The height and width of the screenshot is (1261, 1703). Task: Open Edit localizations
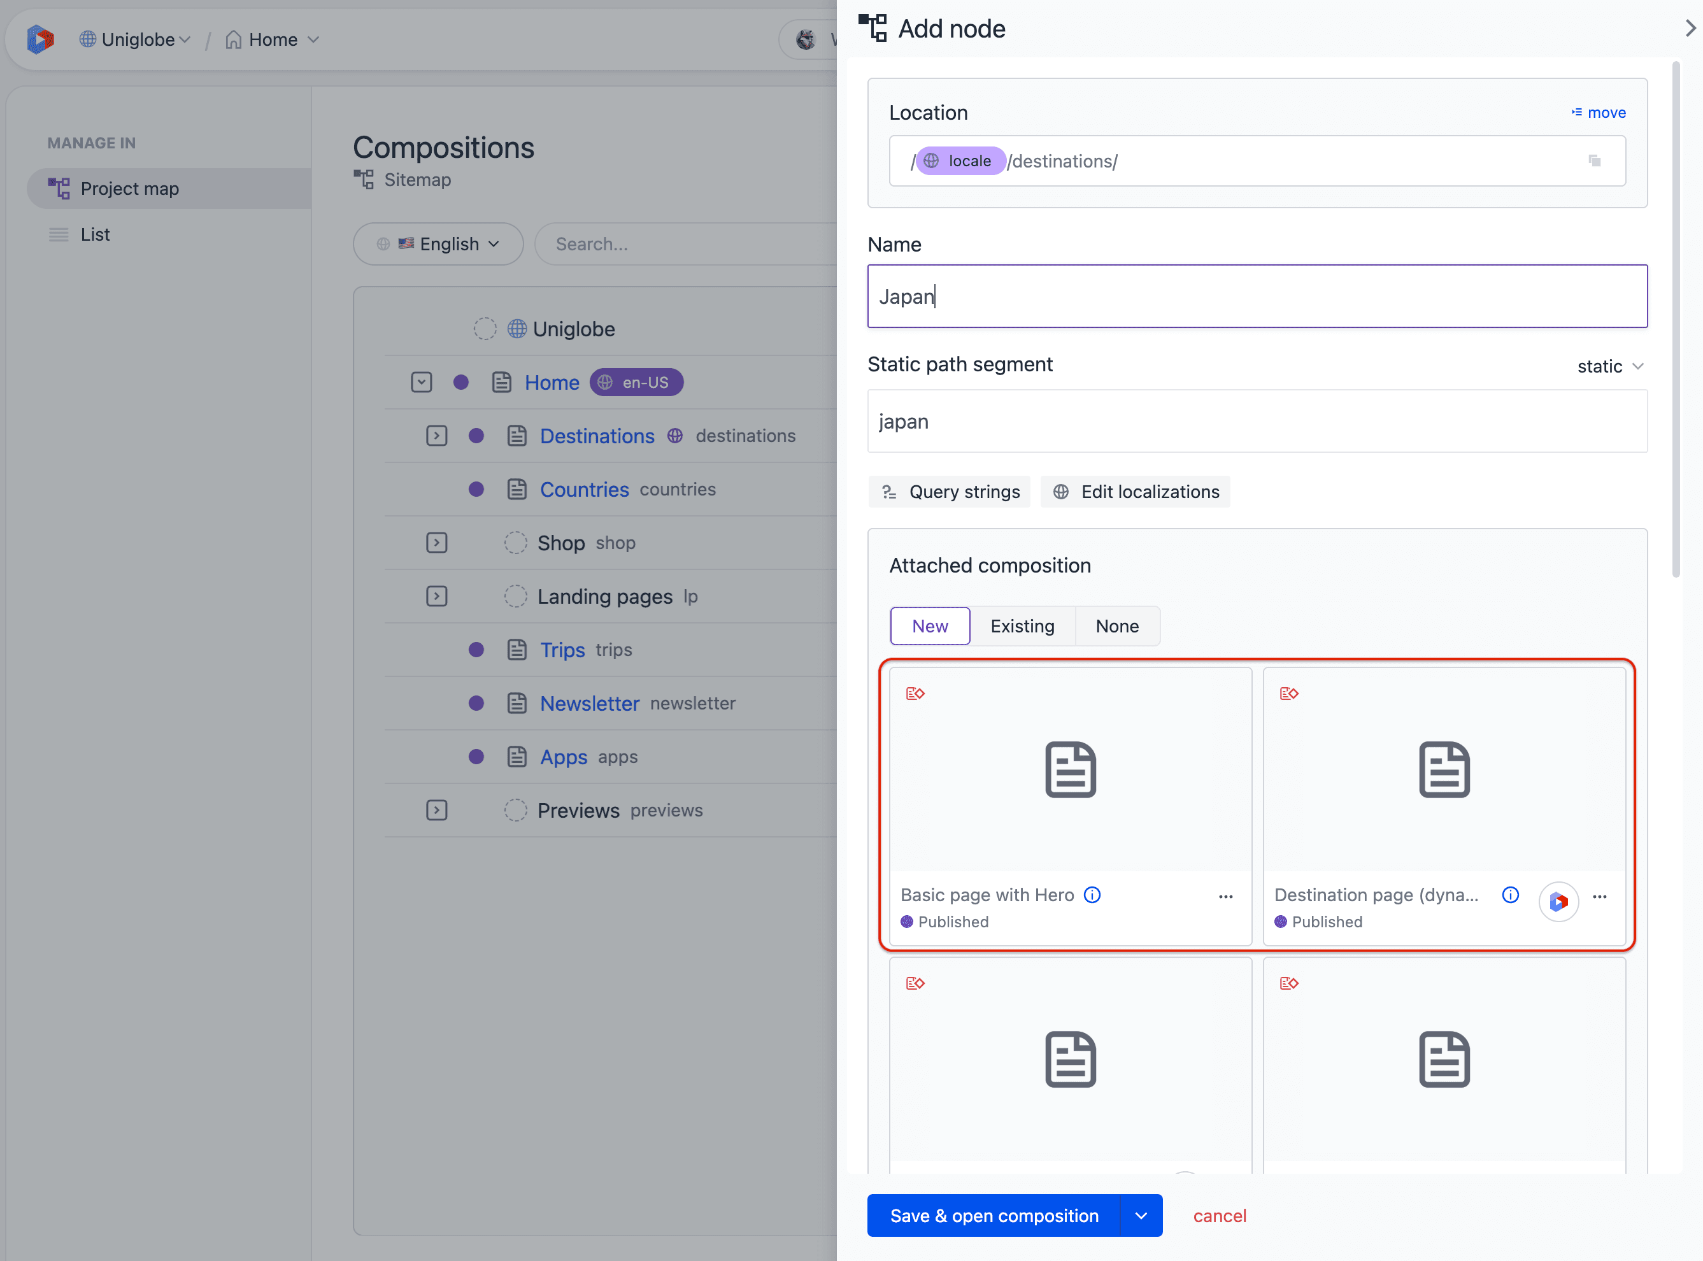[1136, 492]
